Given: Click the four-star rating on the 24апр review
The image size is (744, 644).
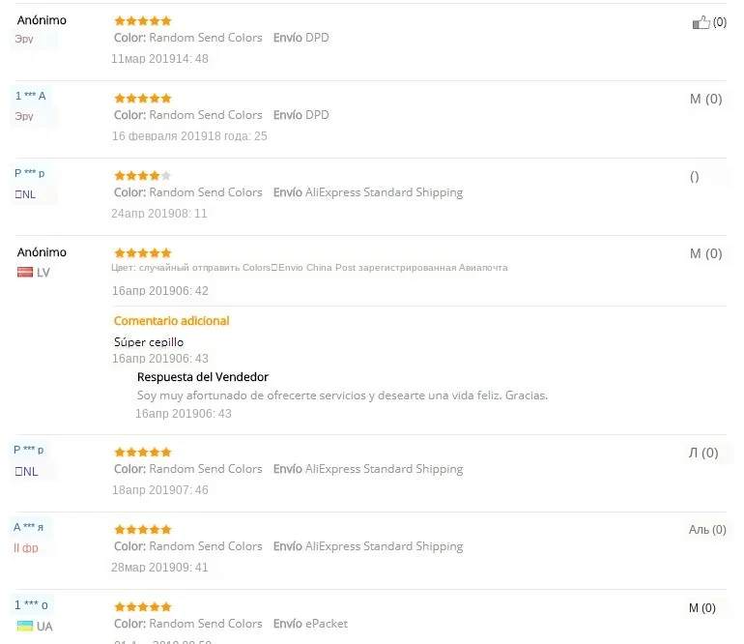Looking at the screenshot, I should [142, 175].
